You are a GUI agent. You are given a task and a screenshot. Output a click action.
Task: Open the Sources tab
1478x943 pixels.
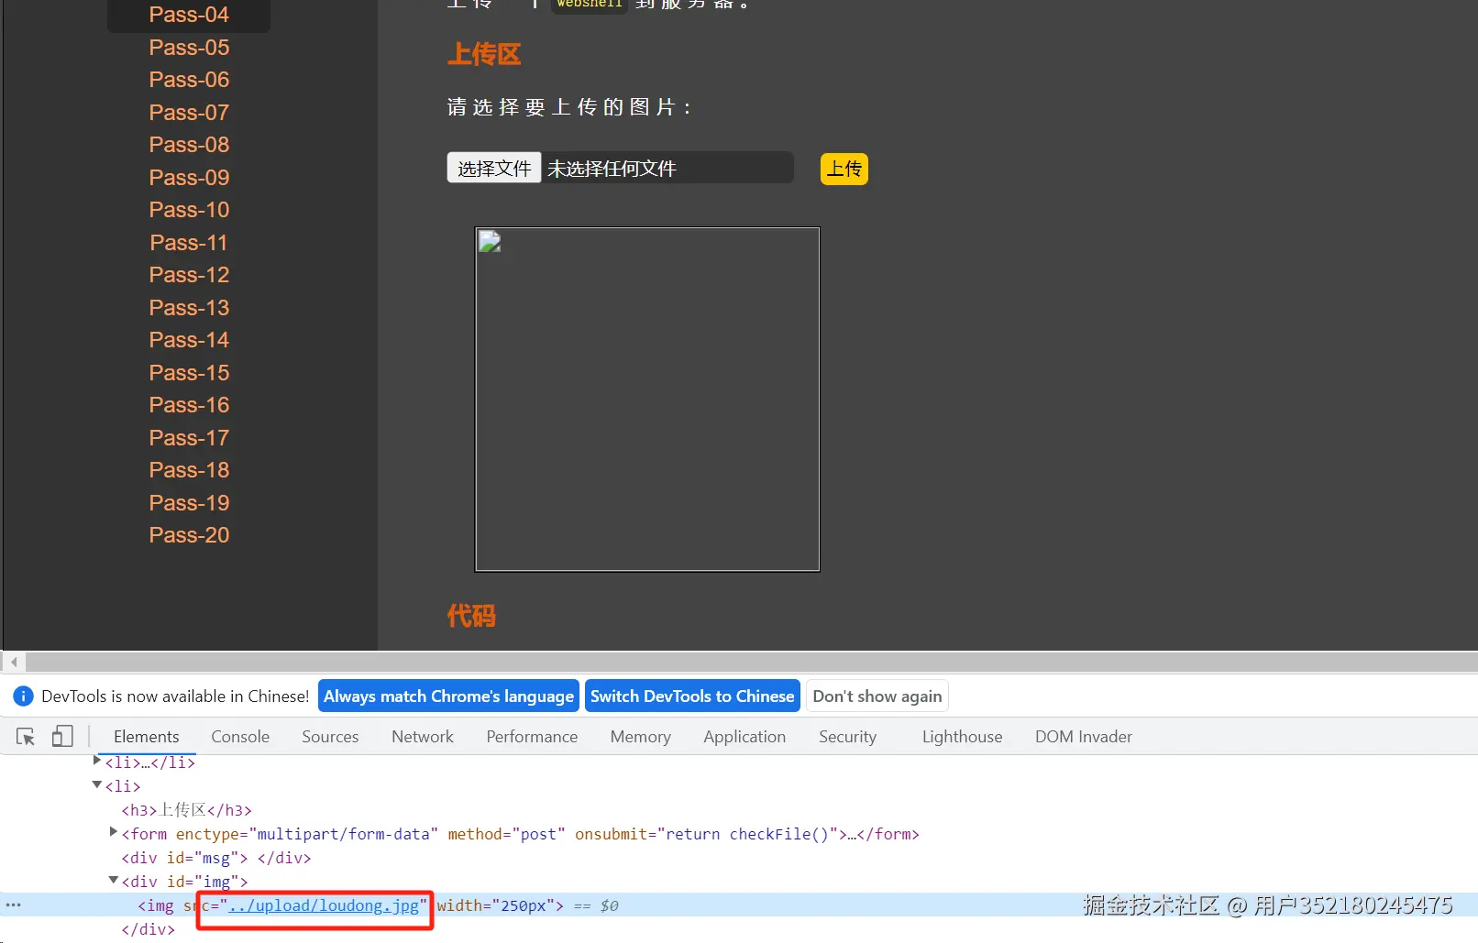coord(330,737)
